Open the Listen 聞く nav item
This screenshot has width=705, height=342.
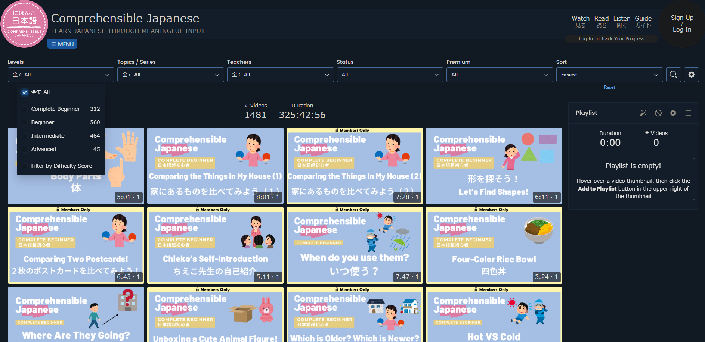pyautogui.click(x=622, y=21)
